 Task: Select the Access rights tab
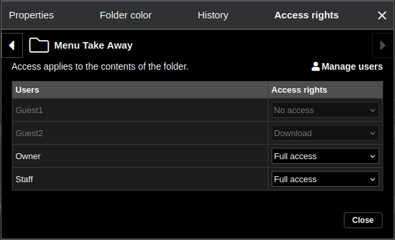[306, 15]
